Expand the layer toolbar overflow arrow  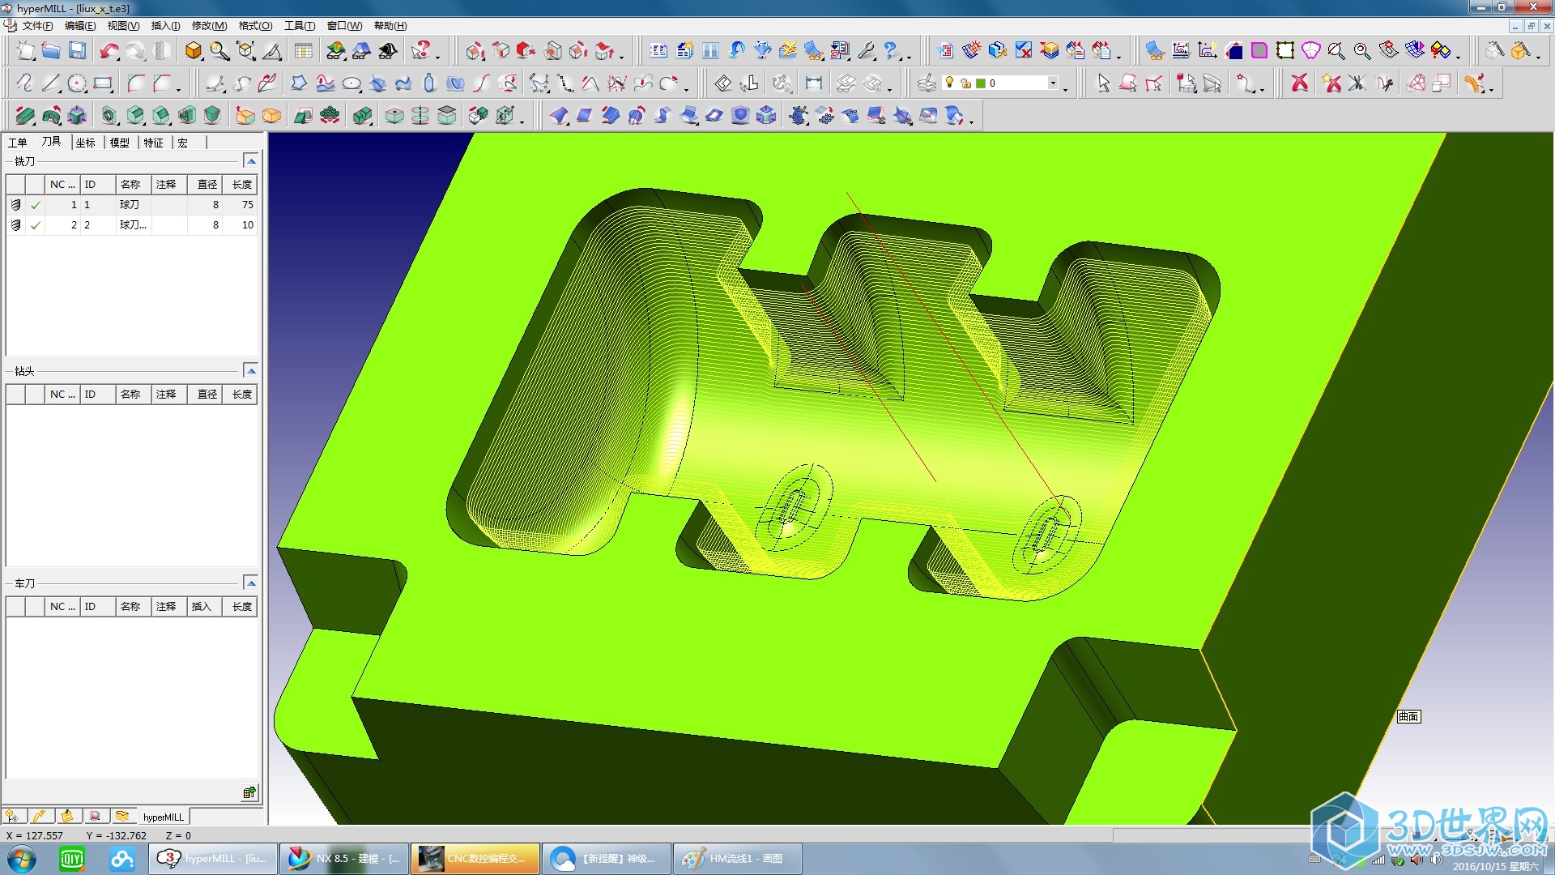click(x=1065, y=89)
